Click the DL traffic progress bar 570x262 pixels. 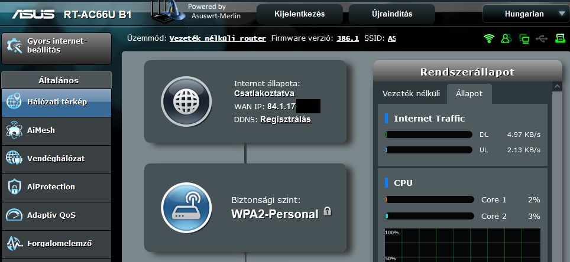(429, 135)
